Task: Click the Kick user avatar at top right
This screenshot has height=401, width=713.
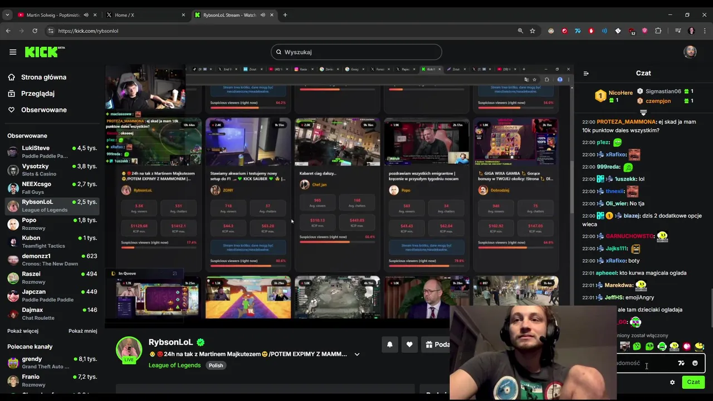Action: [x=690, y=52]
